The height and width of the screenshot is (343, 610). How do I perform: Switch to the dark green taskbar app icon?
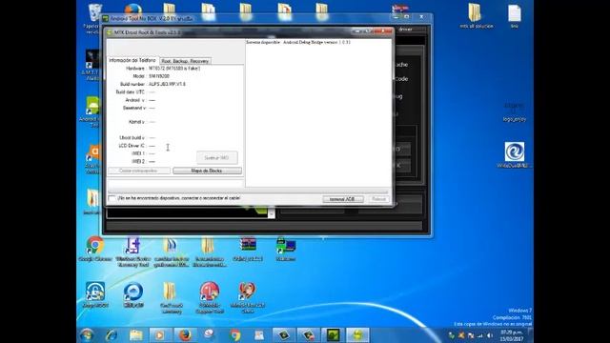click(x=333, y=334)
